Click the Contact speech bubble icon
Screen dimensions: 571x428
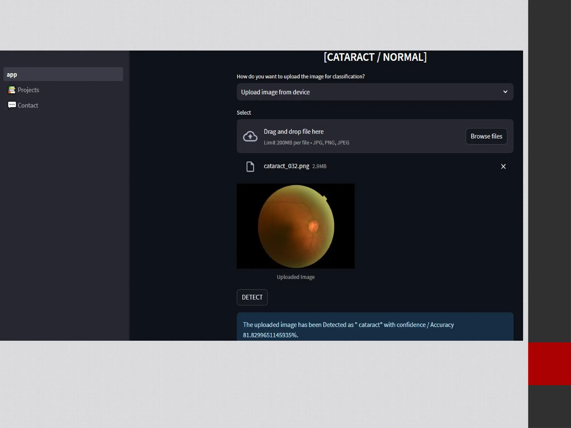(12, 105)
